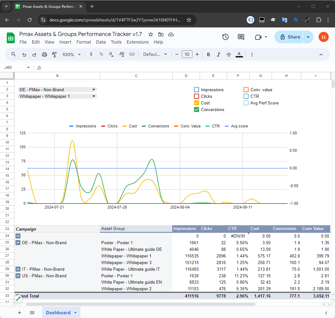335x318 pixels.
Task: Disable the Conversions checkbox
Action: point(197,109)
